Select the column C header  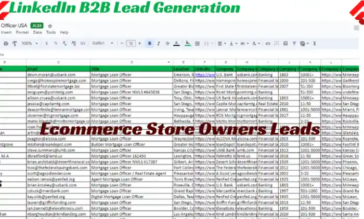click(x=58, y=62)
